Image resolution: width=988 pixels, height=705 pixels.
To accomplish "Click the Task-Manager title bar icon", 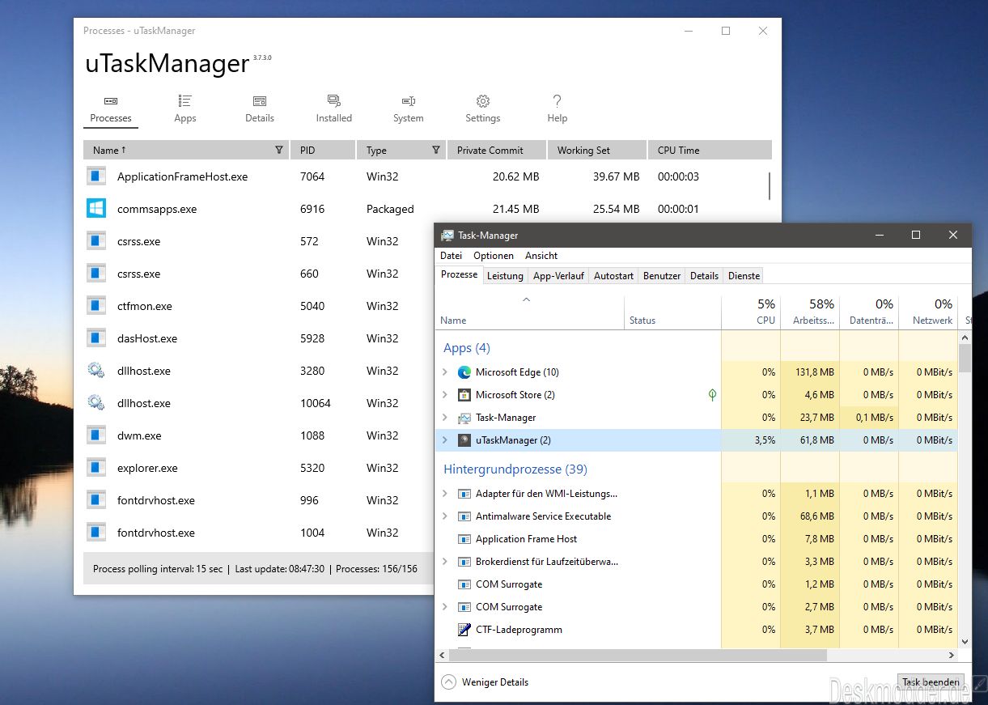I will (x=447, y=235).
